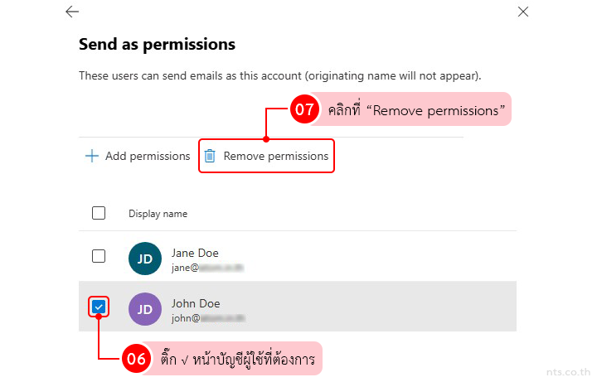Click the back arrow icon
This screenshot has width=597, height=382.
(72, 12)
